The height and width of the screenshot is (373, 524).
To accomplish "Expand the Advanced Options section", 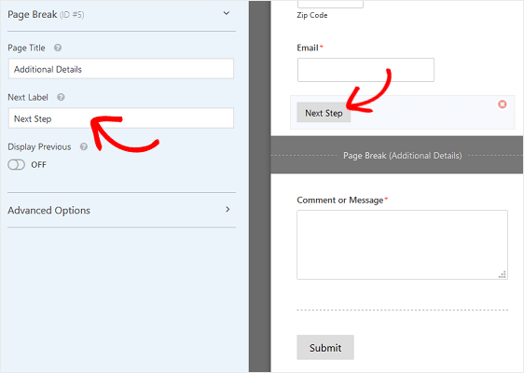I will pos(228,210).
